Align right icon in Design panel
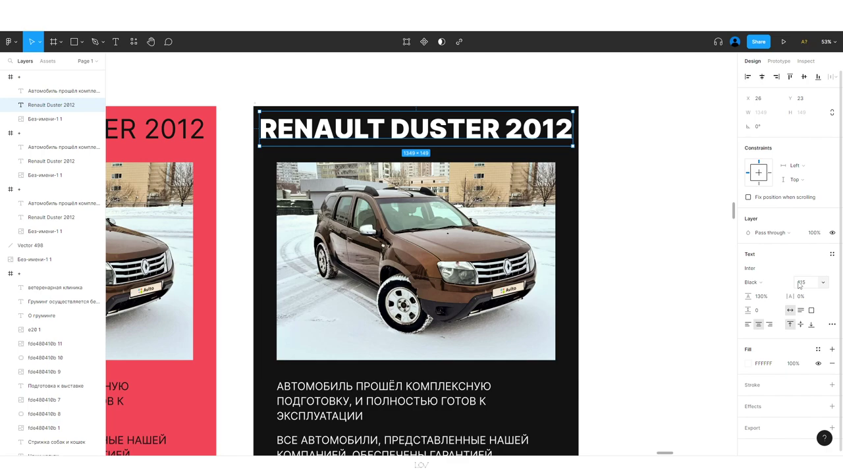 pyautogui.click(x=776, y=77)
